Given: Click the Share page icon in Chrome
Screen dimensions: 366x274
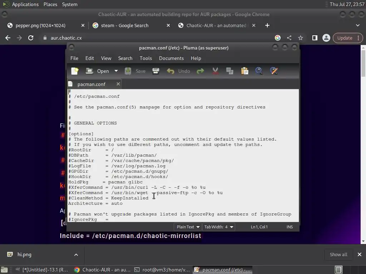Looking at the screenshot, I should click(289, 38).
